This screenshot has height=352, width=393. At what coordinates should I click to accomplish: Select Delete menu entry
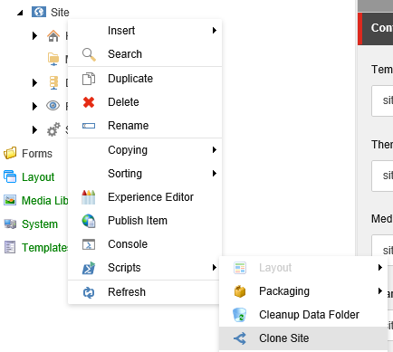145,102
